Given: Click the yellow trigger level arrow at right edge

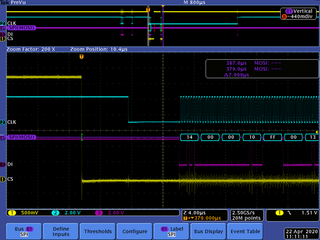Looking at the screenshot, I should coord(317,132).
